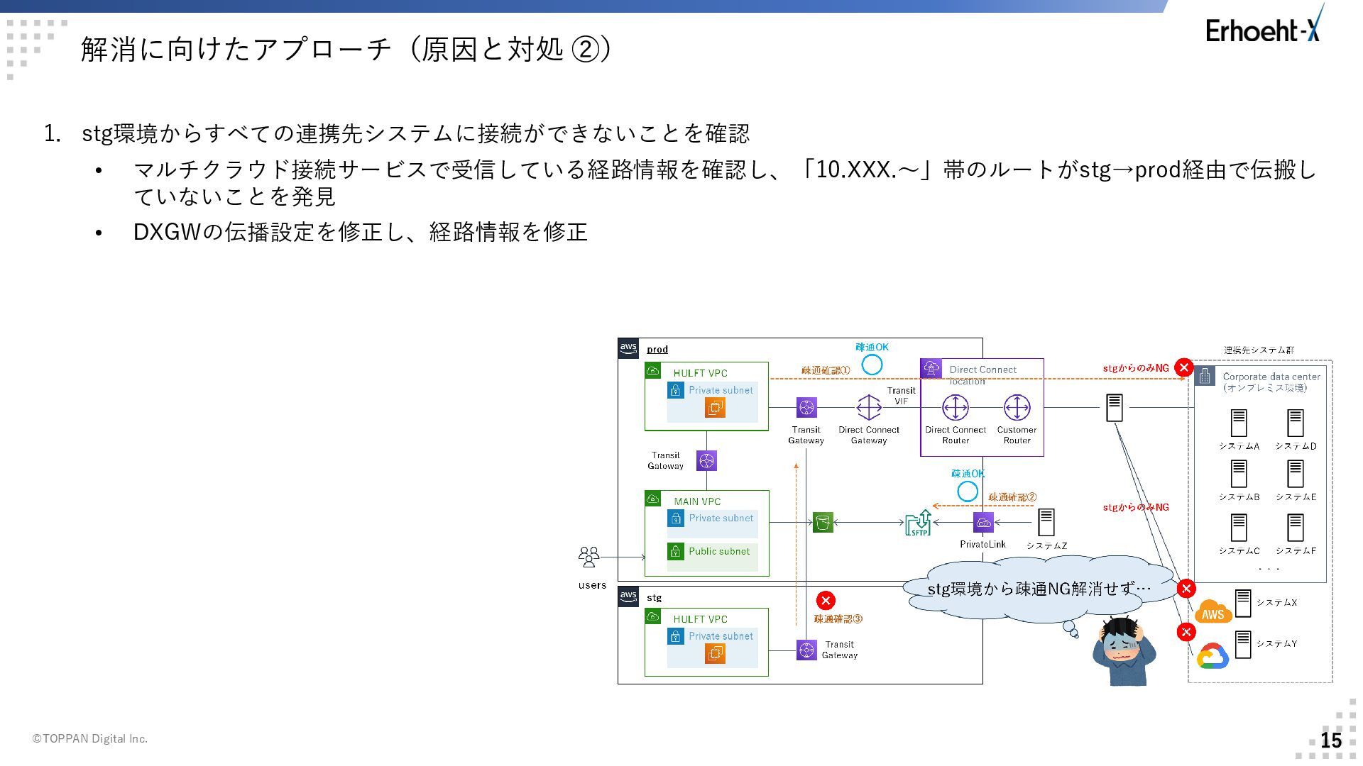The height and width of the screenshot is (766, 1363).
Task: Click the Google Cloud logo icon
Action: coord(1213,657)
